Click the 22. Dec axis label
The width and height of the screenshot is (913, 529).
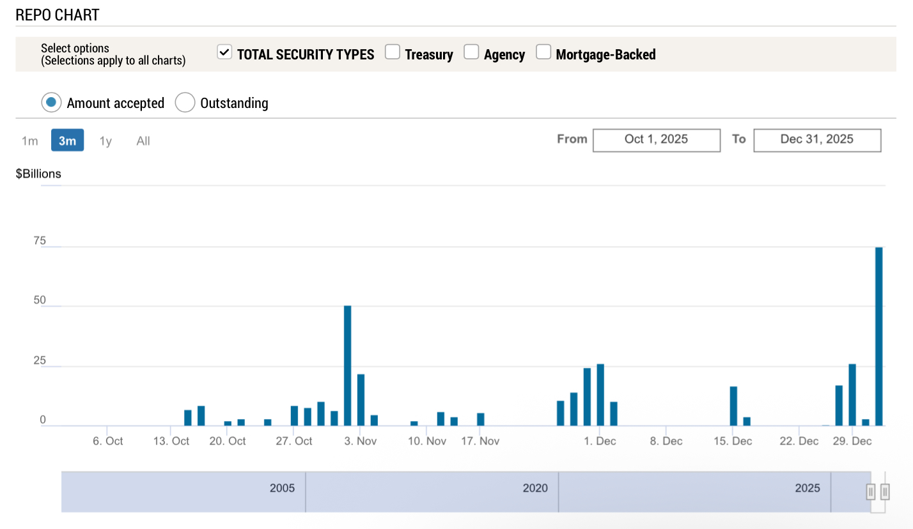click(799, 441)
